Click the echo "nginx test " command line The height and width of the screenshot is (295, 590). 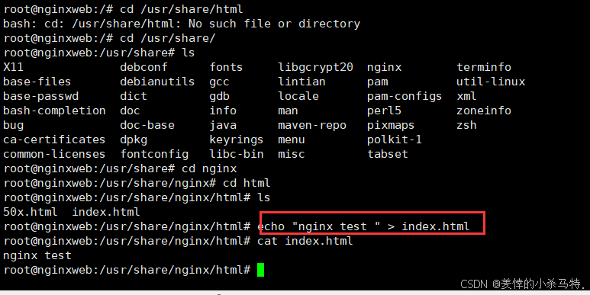[x=363, y=226]
